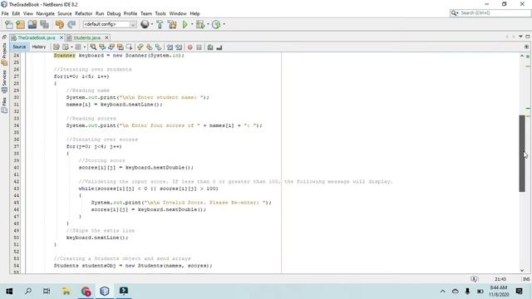532x299 pixels.
Task: Select the TheGradeBook.java tab
Action: coord(37,37)
